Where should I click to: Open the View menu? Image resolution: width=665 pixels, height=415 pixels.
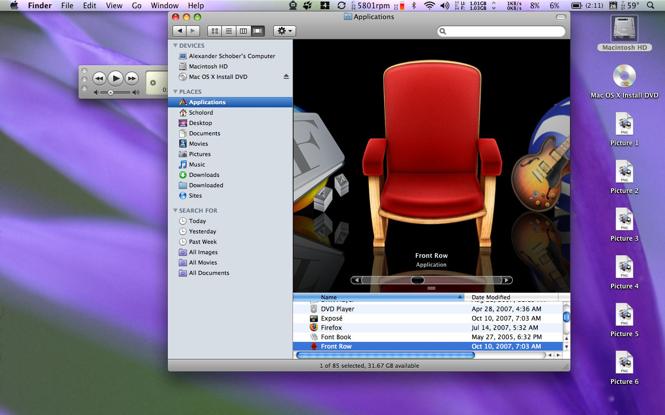point(114,6)
